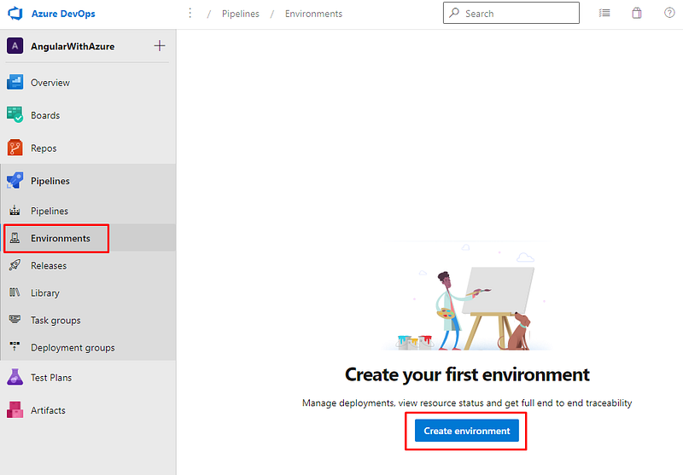The width and height of the screenshot is (683, 475).
Task: Click the AngularWithAzure project avatar
Action: coord(15,46)
